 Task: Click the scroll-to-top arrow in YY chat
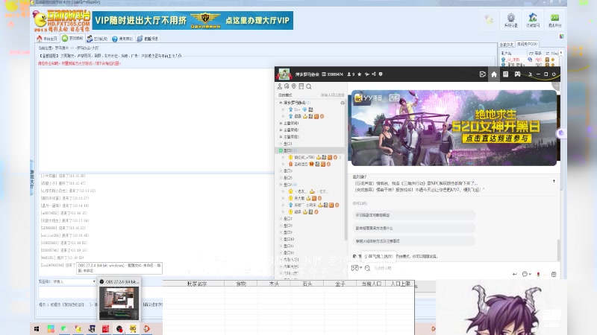tap(554, 181)
